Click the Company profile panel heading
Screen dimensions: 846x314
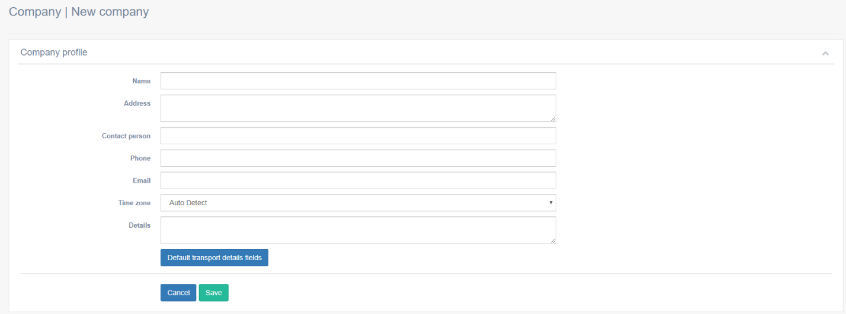[x=54, y=53]
